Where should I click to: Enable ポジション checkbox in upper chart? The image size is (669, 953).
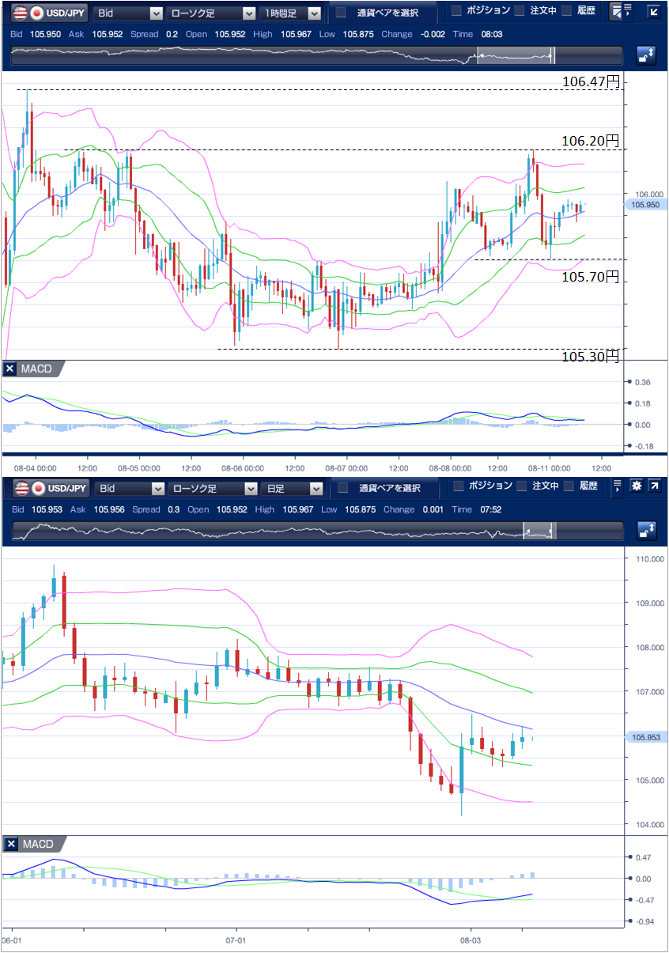click(x=456, y=11)
